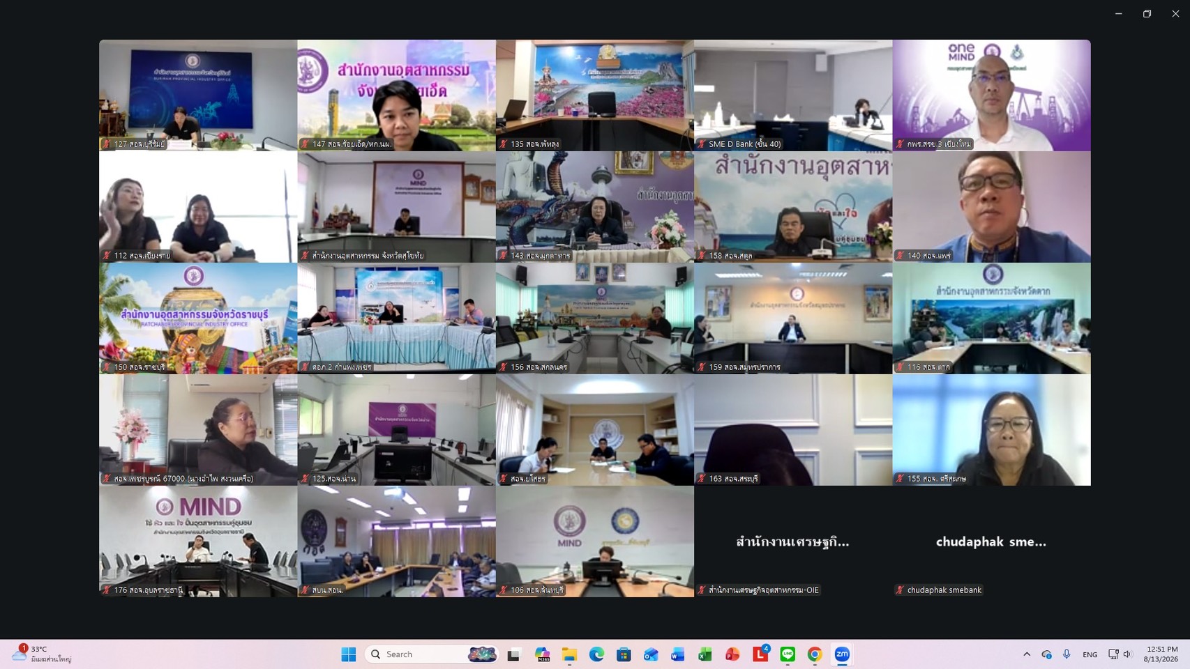Select the 155 tile woman with glasses
Screen dimensions: 1190x669
coord(991,430)
